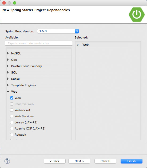This screenshot has width=147, height=168.
Task: Select the Jersey (JAX-RS) checkbox
Action: (12, 122)
